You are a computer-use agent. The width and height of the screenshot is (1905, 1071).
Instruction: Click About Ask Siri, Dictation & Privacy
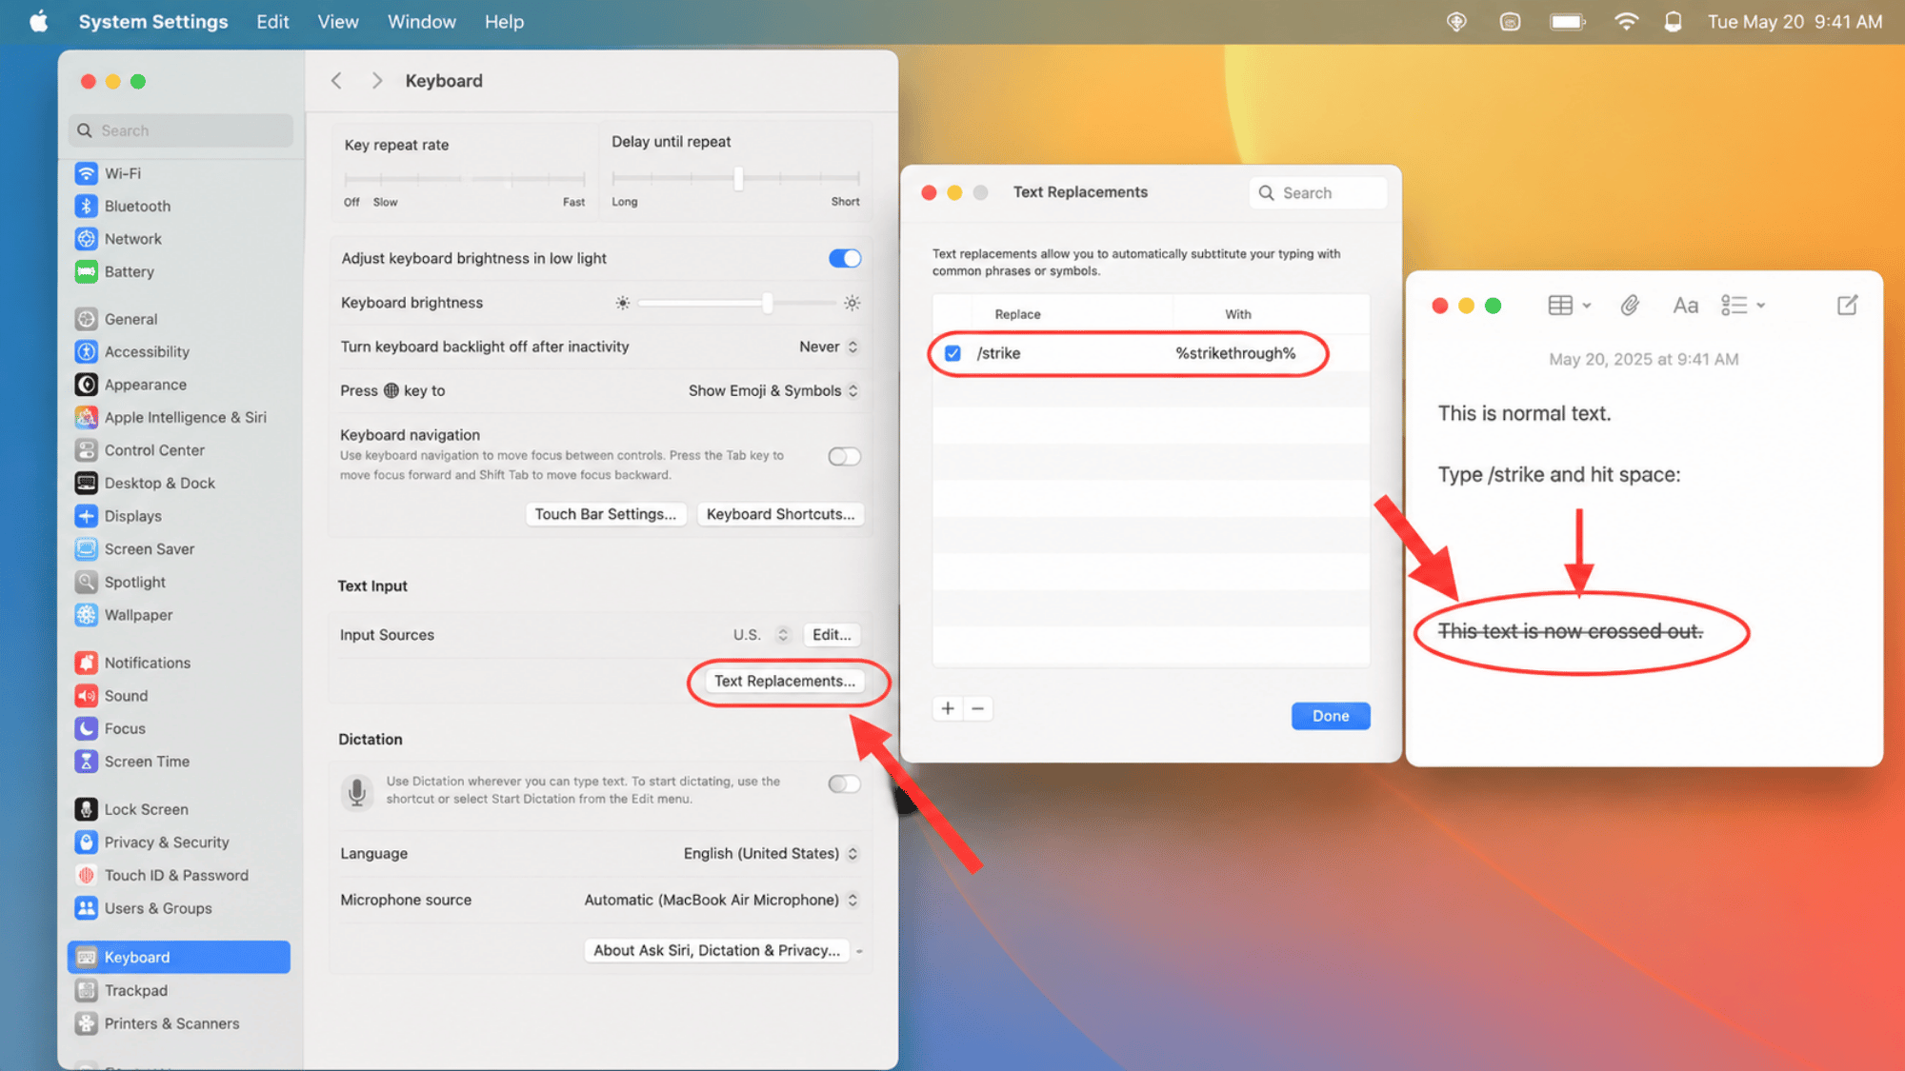(716, 950)
